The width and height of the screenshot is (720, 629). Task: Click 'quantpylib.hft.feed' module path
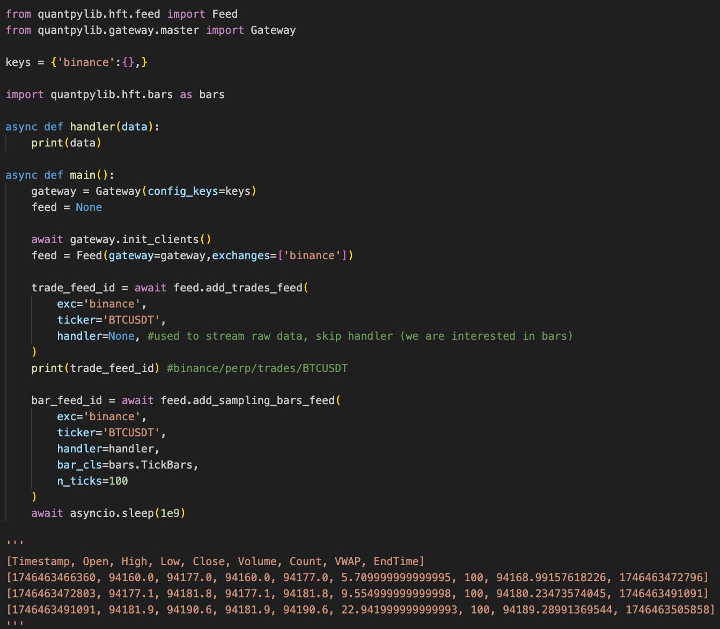[99, 14]
